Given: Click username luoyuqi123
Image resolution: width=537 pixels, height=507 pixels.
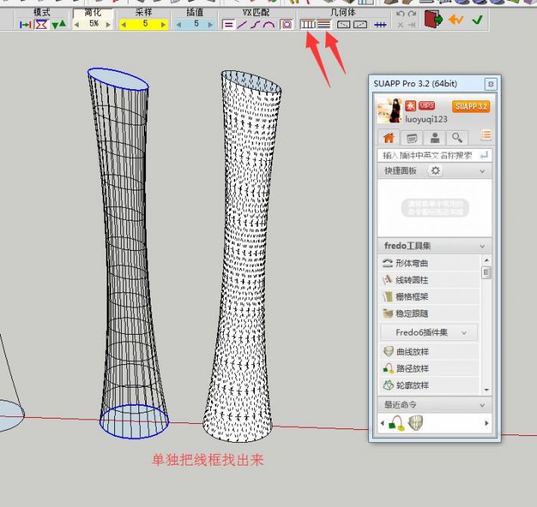Looking at the screenshot, I should tap(426, 119).
